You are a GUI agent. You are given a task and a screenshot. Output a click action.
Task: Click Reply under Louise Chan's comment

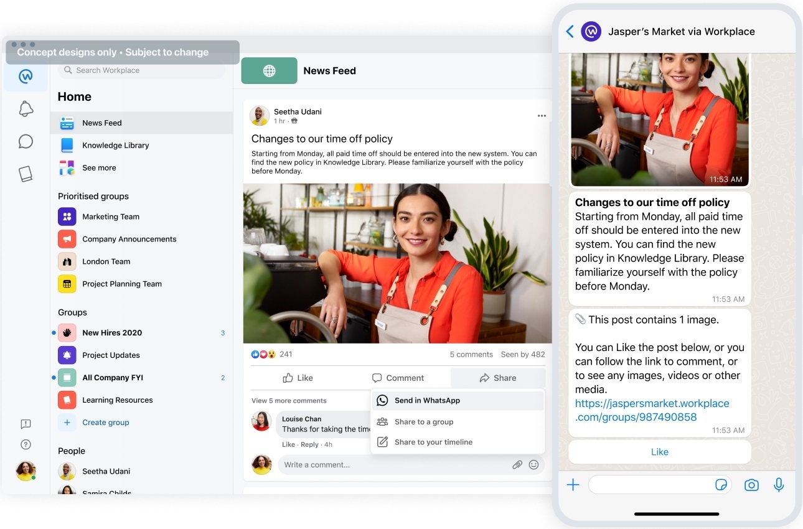tap(310, 445)
